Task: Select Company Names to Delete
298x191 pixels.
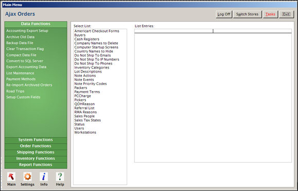Action: tap(96, 43)
